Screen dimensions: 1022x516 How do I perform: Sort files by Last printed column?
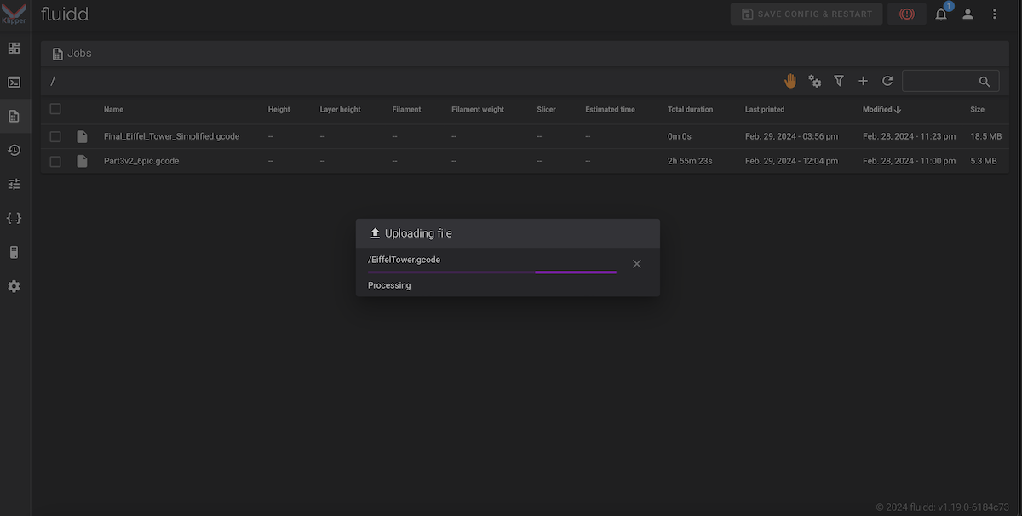tap(765, 110)
